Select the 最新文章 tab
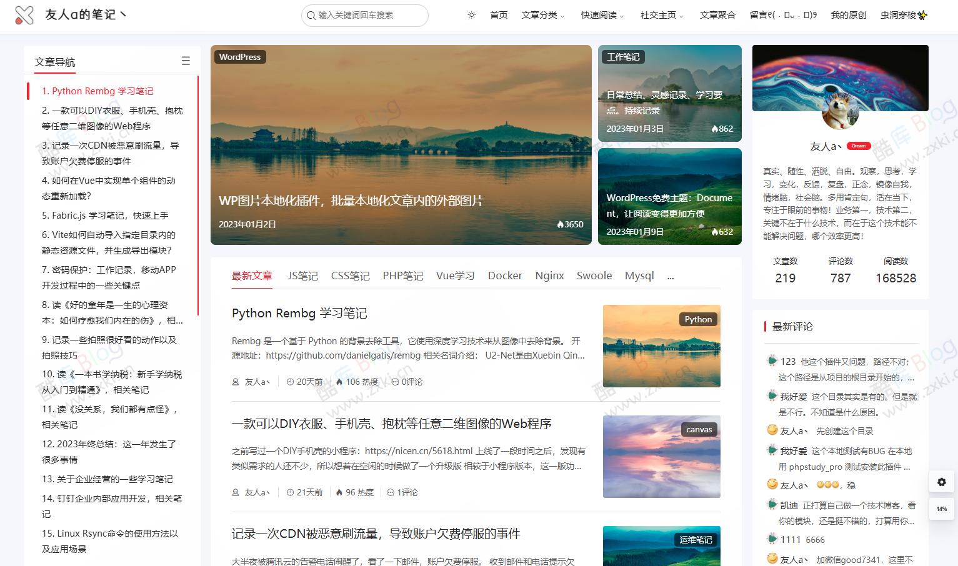This screenshot has height=566, width=958. pos(252,276)
